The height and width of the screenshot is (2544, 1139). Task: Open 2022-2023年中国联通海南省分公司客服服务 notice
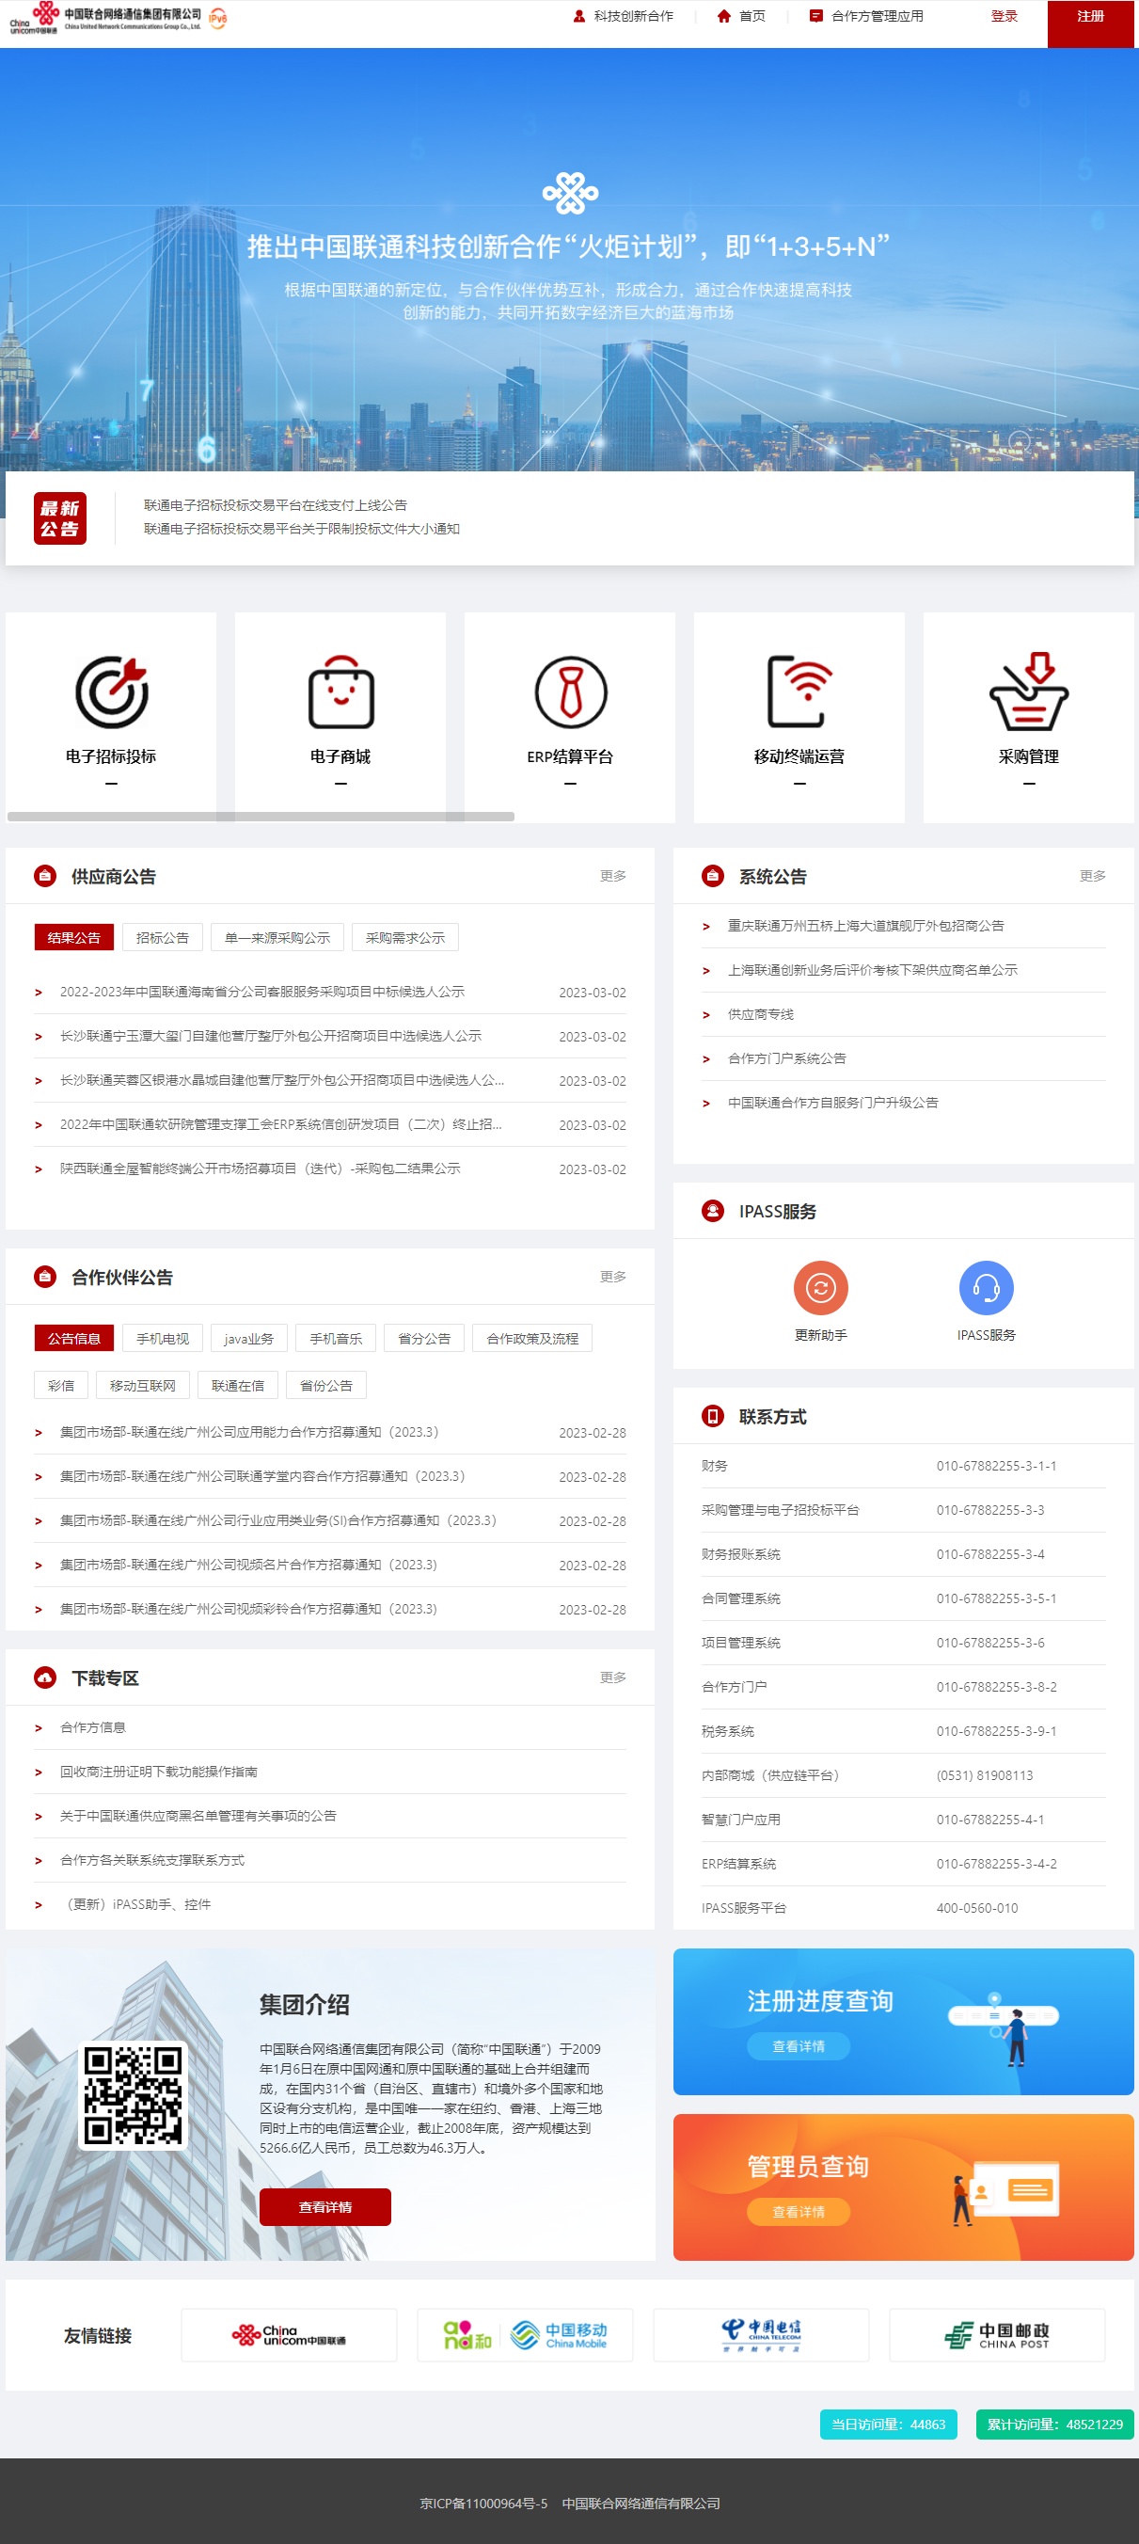261,992
